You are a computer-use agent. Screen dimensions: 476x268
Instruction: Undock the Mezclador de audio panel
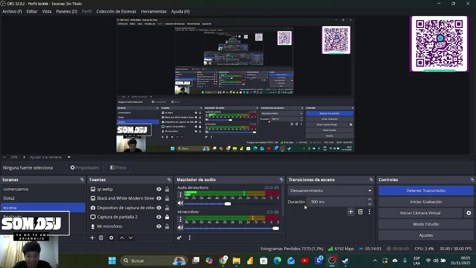(282, 180)
